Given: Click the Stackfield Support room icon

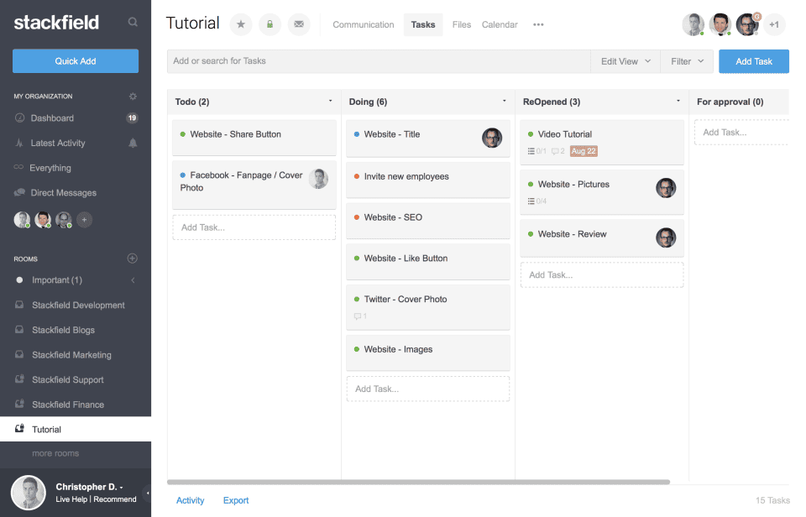Looking at the screenshot, I should (x=19, y=379).
